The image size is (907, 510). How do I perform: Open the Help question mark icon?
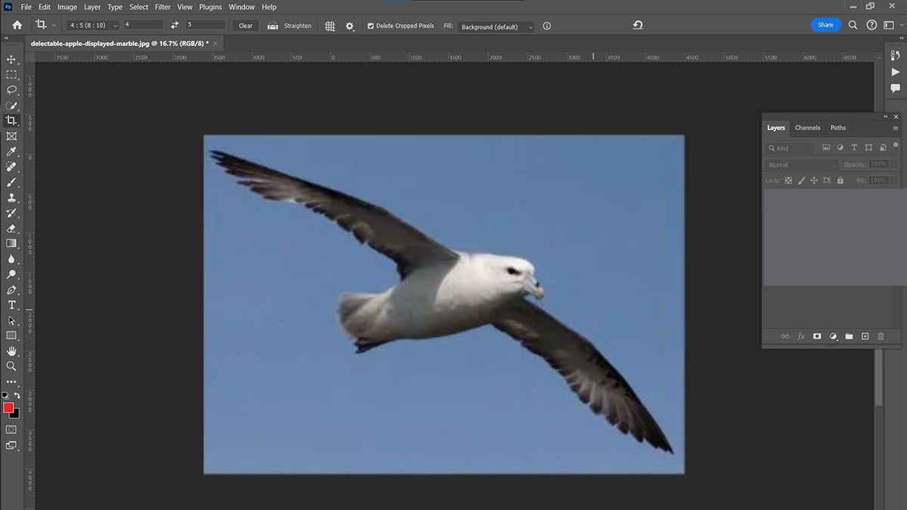point(871,25)
